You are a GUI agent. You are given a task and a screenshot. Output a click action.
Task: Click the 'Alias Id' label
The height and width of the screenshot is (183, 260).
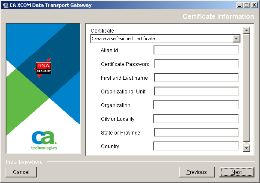pyautogui.click(x=109, y=51)
